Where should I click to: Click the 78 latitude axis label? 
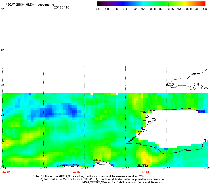[x=2, y=50]
